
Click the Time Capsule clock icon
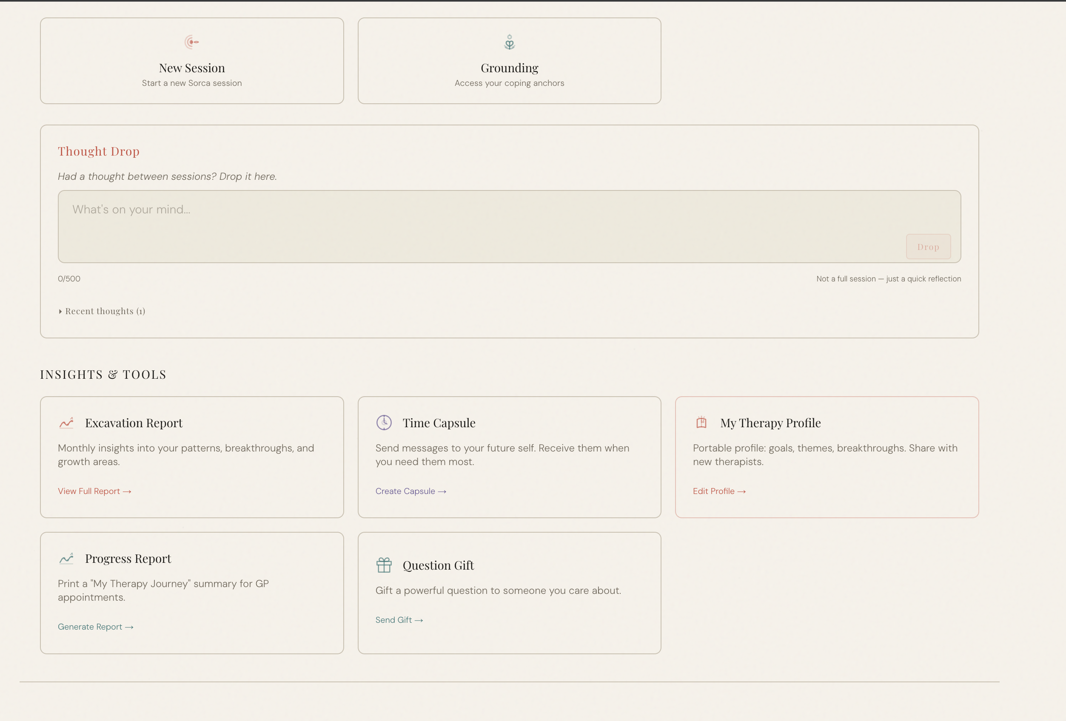click(384, 422)
